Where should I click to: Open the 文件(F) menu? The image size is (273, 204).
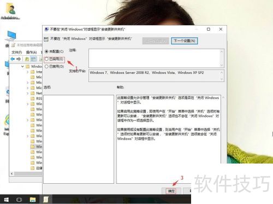17,53
